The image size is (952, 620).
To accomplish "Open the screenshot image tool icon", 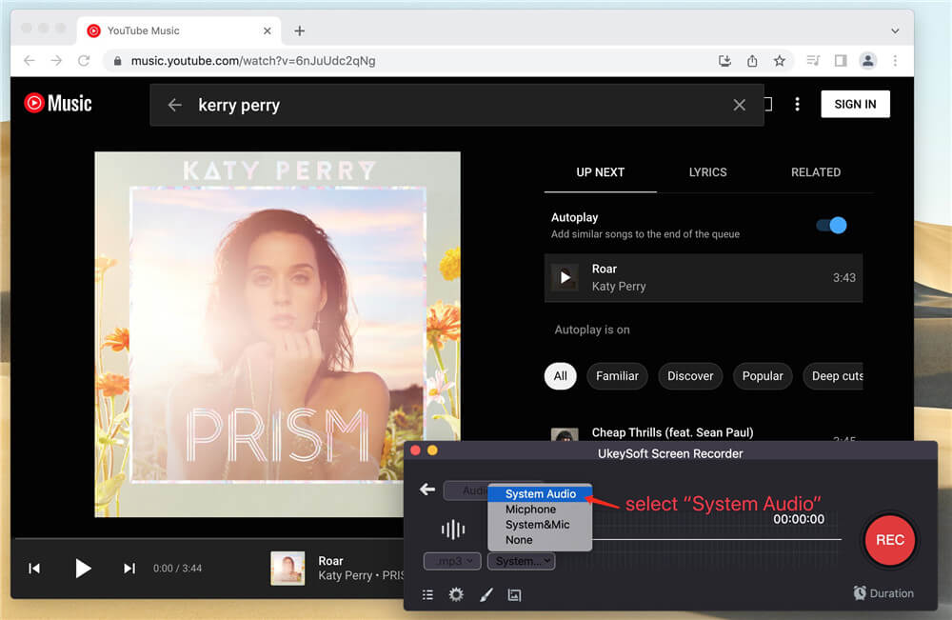I will pos(514,594).
